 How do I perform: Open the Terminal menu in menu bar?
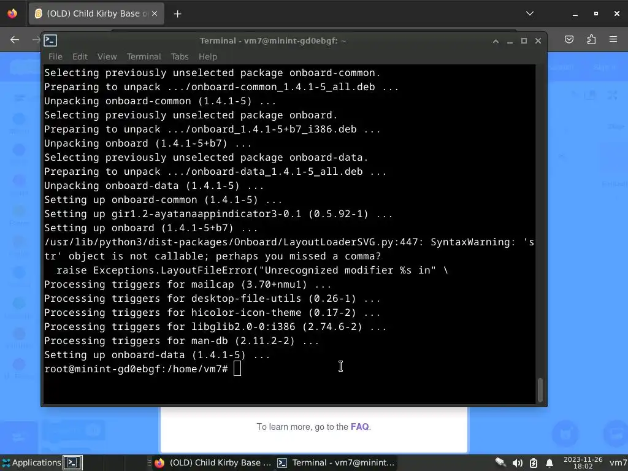144,56
